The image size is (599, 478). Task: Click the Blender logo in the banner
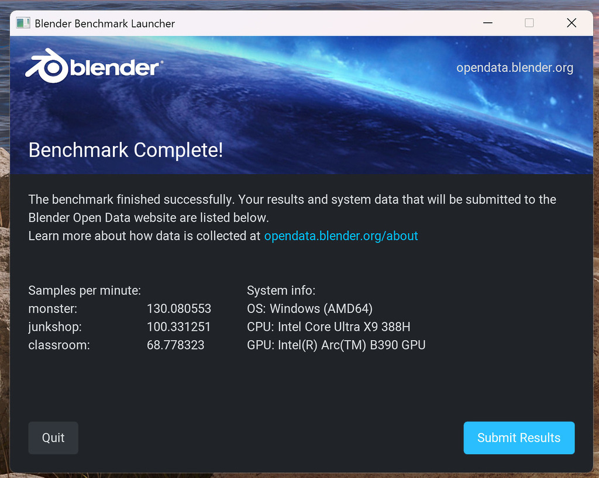point(92,65)
